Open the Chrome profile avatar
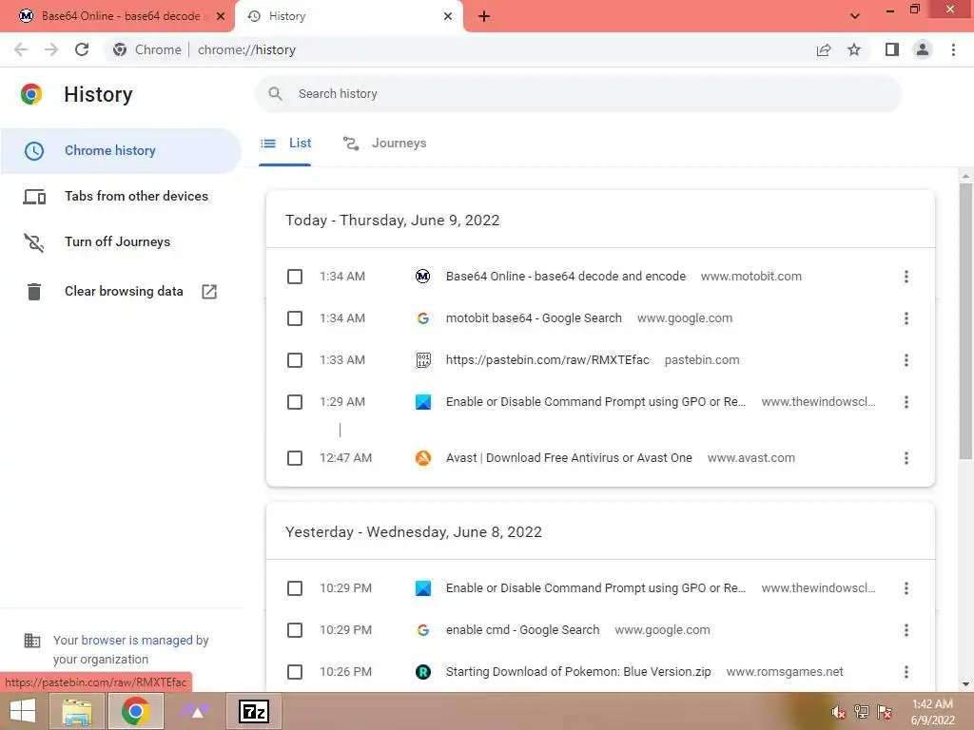974x730 pixels. tap(923, 49)
